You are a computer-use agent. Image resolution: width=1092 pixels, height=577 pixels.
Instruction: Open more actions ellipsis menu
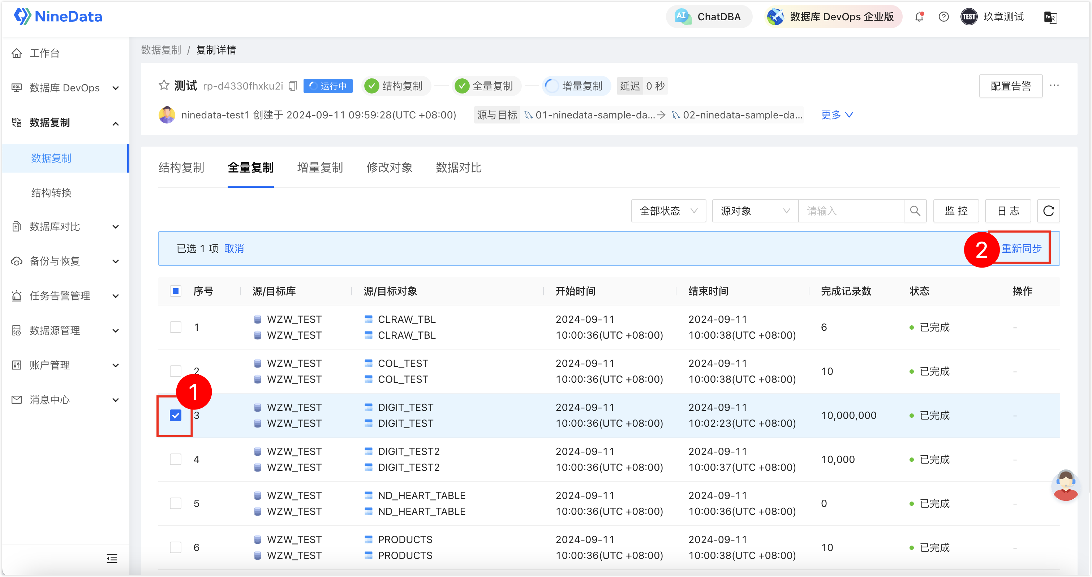[x=1054, y=86]
